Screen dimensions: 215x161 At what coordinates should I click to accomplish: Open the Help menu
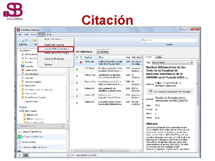click(x=49, y=35)
